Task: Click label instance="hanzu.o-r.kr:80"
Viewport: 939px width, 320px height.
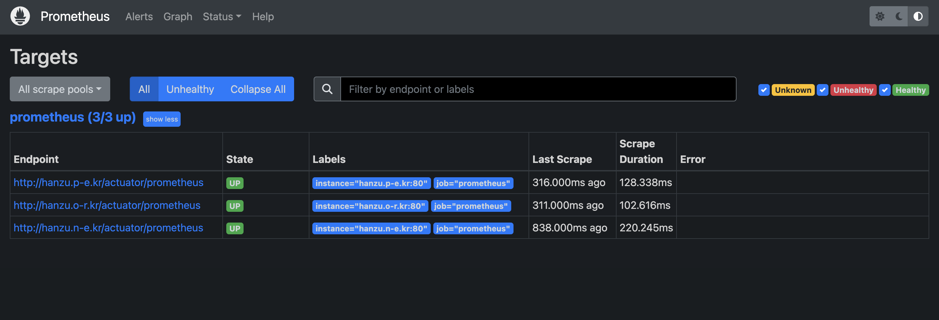Action: click(370, 206)
